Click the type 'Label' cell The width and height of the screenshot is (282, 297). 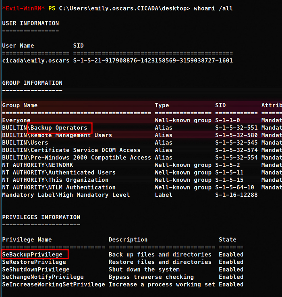[164, 195]
